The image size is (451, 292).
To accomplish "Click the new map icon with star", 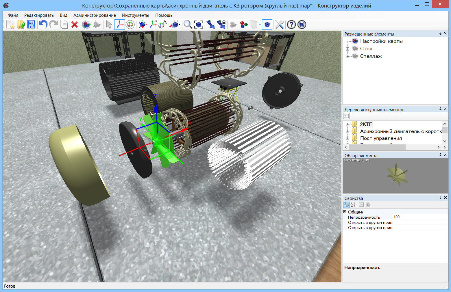I will 10,25.
